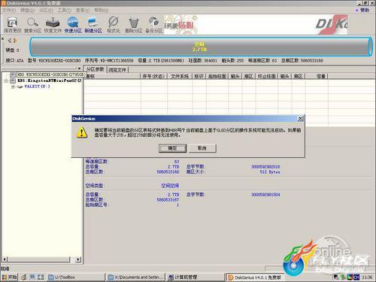Switch to the 分区参数 partition parameters tab
376x282 pixels.
click(x=96, y=69)
